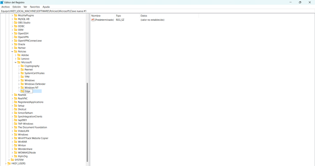Expand the WOW6432Node key

point(12,153)
